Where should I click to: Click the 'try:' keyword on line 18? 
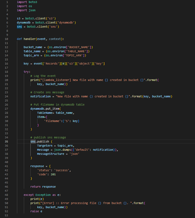click(x=27, y=72)
